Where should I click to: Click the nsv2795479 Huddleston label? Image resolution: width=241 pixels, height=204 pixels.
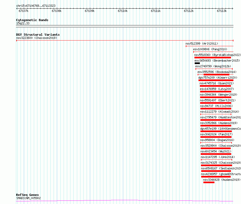220,117
